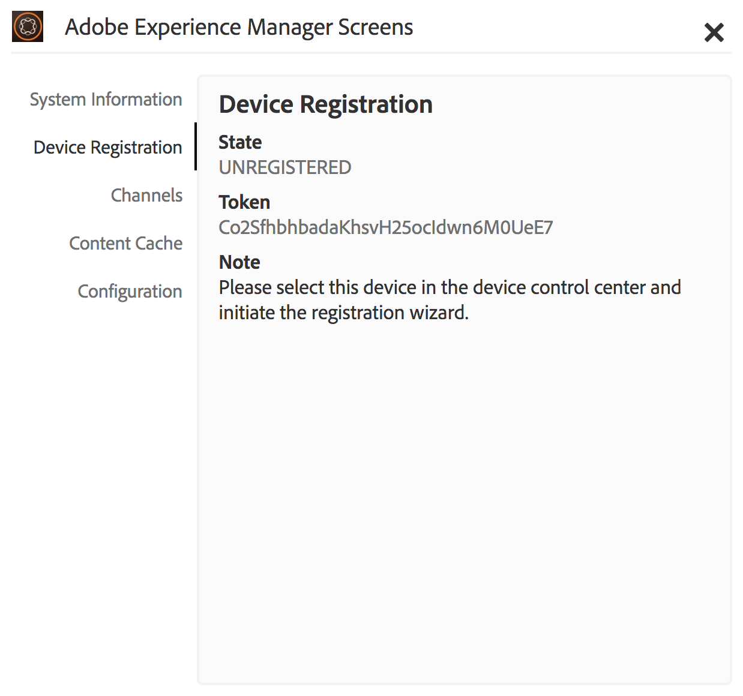Screen dimensions: 743x696
Task: Click the "Adobe Experience Manager Screens" title text
Action: tap(239, 28)
